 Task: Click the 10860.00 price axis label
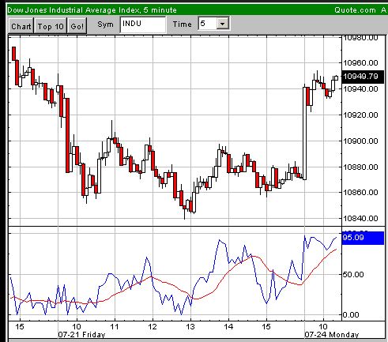(360, 193)
